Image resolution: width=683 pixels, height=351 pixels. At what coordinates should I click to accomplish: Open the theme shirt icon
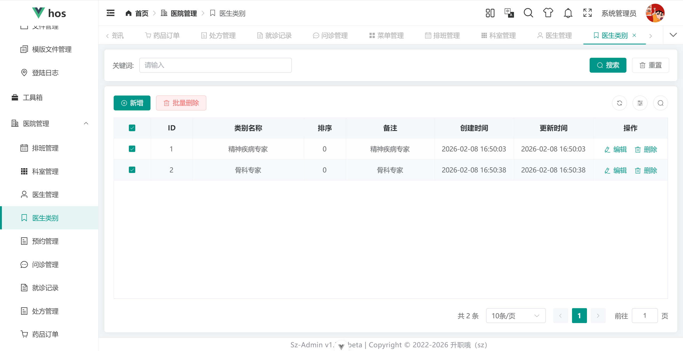tap(548, 13)
